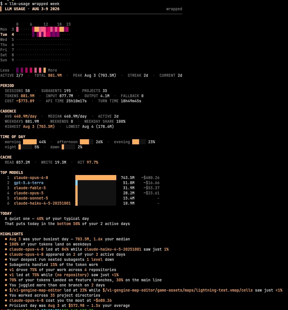The image size is (288, 310).
Task: Click the cache 'WRITE 19.3M' stat
Action: tap(54, 162)
